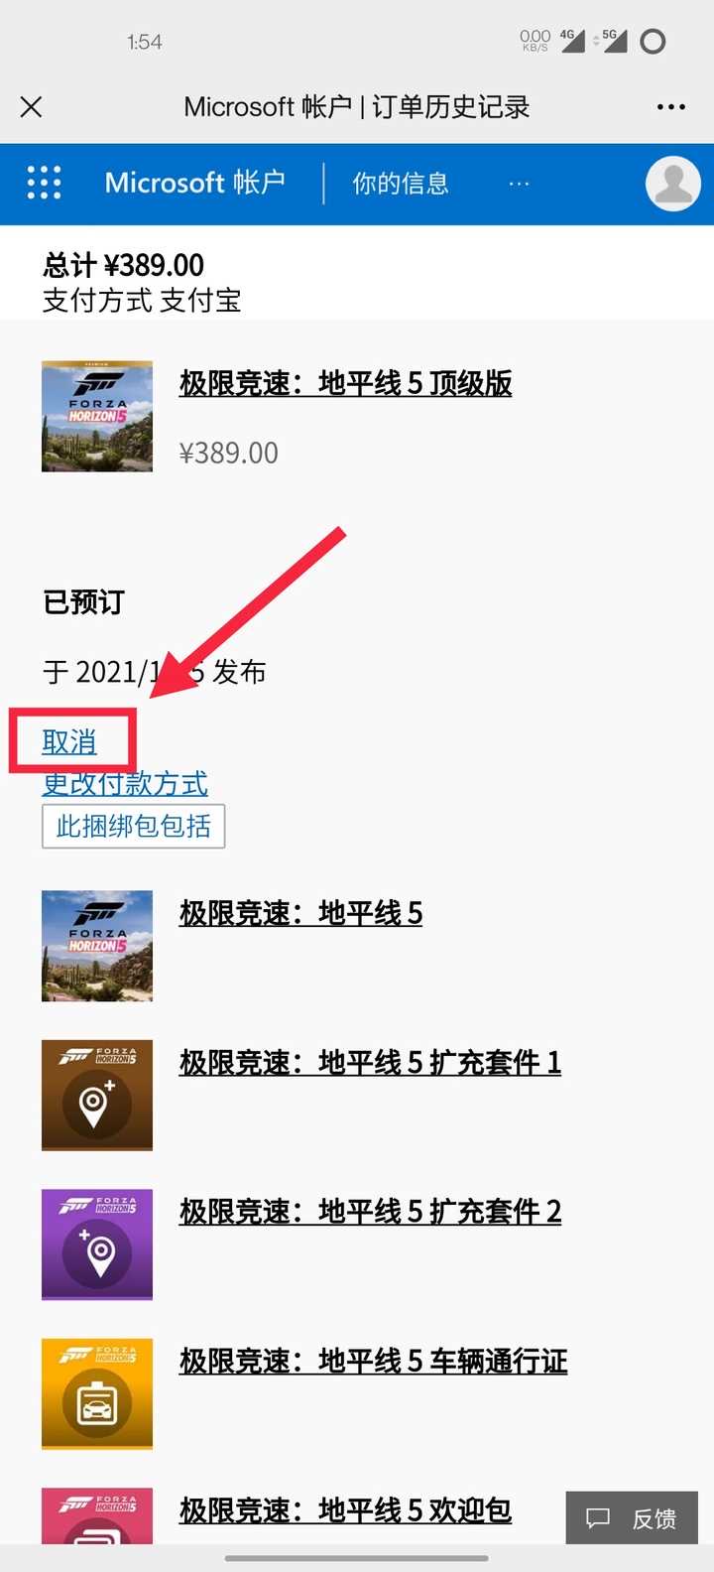Open 极限竞速：地平线 5 base game link
This screenshot has width=714, height=1572.
click(x=301, y=913)
